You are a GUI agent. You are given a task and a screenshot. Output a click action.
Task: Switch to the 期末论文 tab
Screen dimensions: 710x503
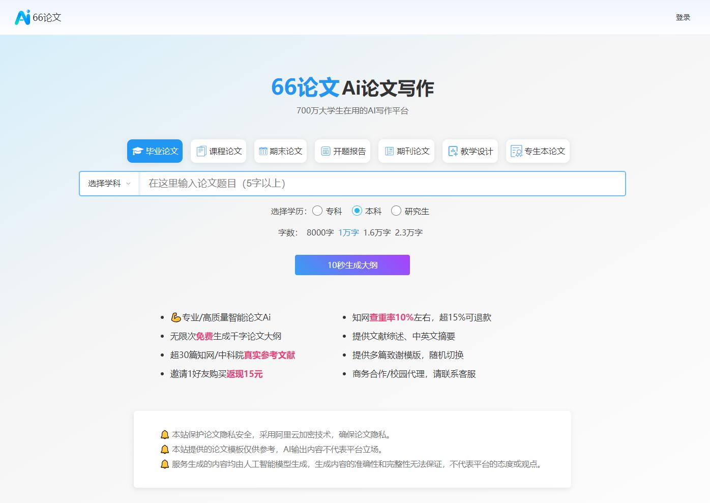pos(280,151)
